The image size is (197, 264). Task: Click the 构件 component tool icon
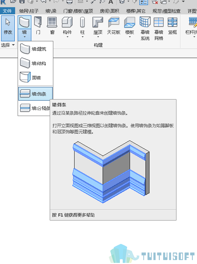pyautogui.click(x=67, y=22)
